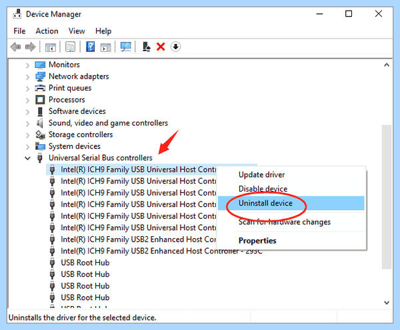Select the Monitors label
The image size is (400, 330).
pos(64,65)
